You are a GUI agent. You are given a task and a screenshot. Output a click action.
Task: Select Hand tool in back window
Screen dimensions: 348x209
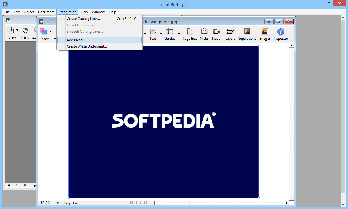pos(25,33)
